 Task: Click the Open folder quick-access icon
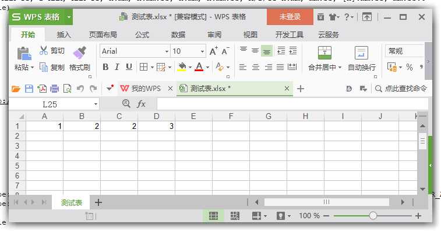[x=16, y=89]
